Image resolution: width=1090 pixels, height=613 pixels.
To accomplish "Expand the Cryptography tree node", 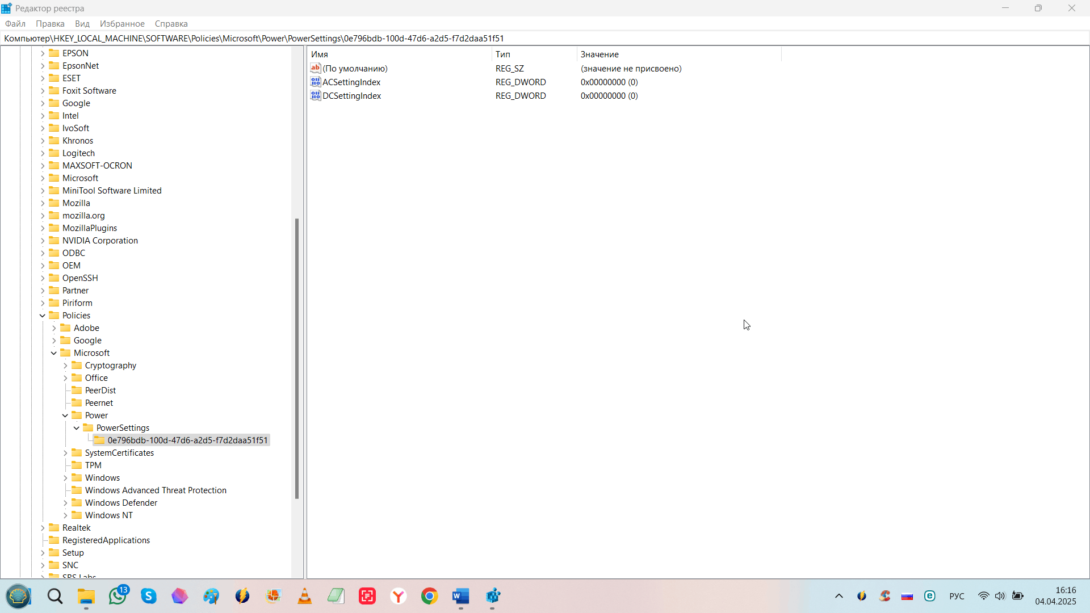I will (65, 366).
